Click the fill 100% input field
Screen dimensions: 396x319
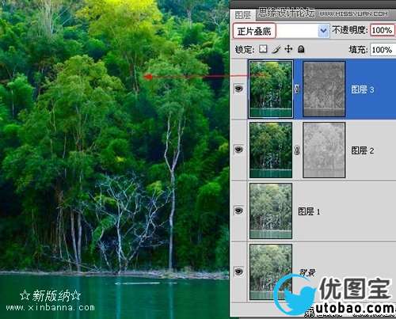click(383, 50)
